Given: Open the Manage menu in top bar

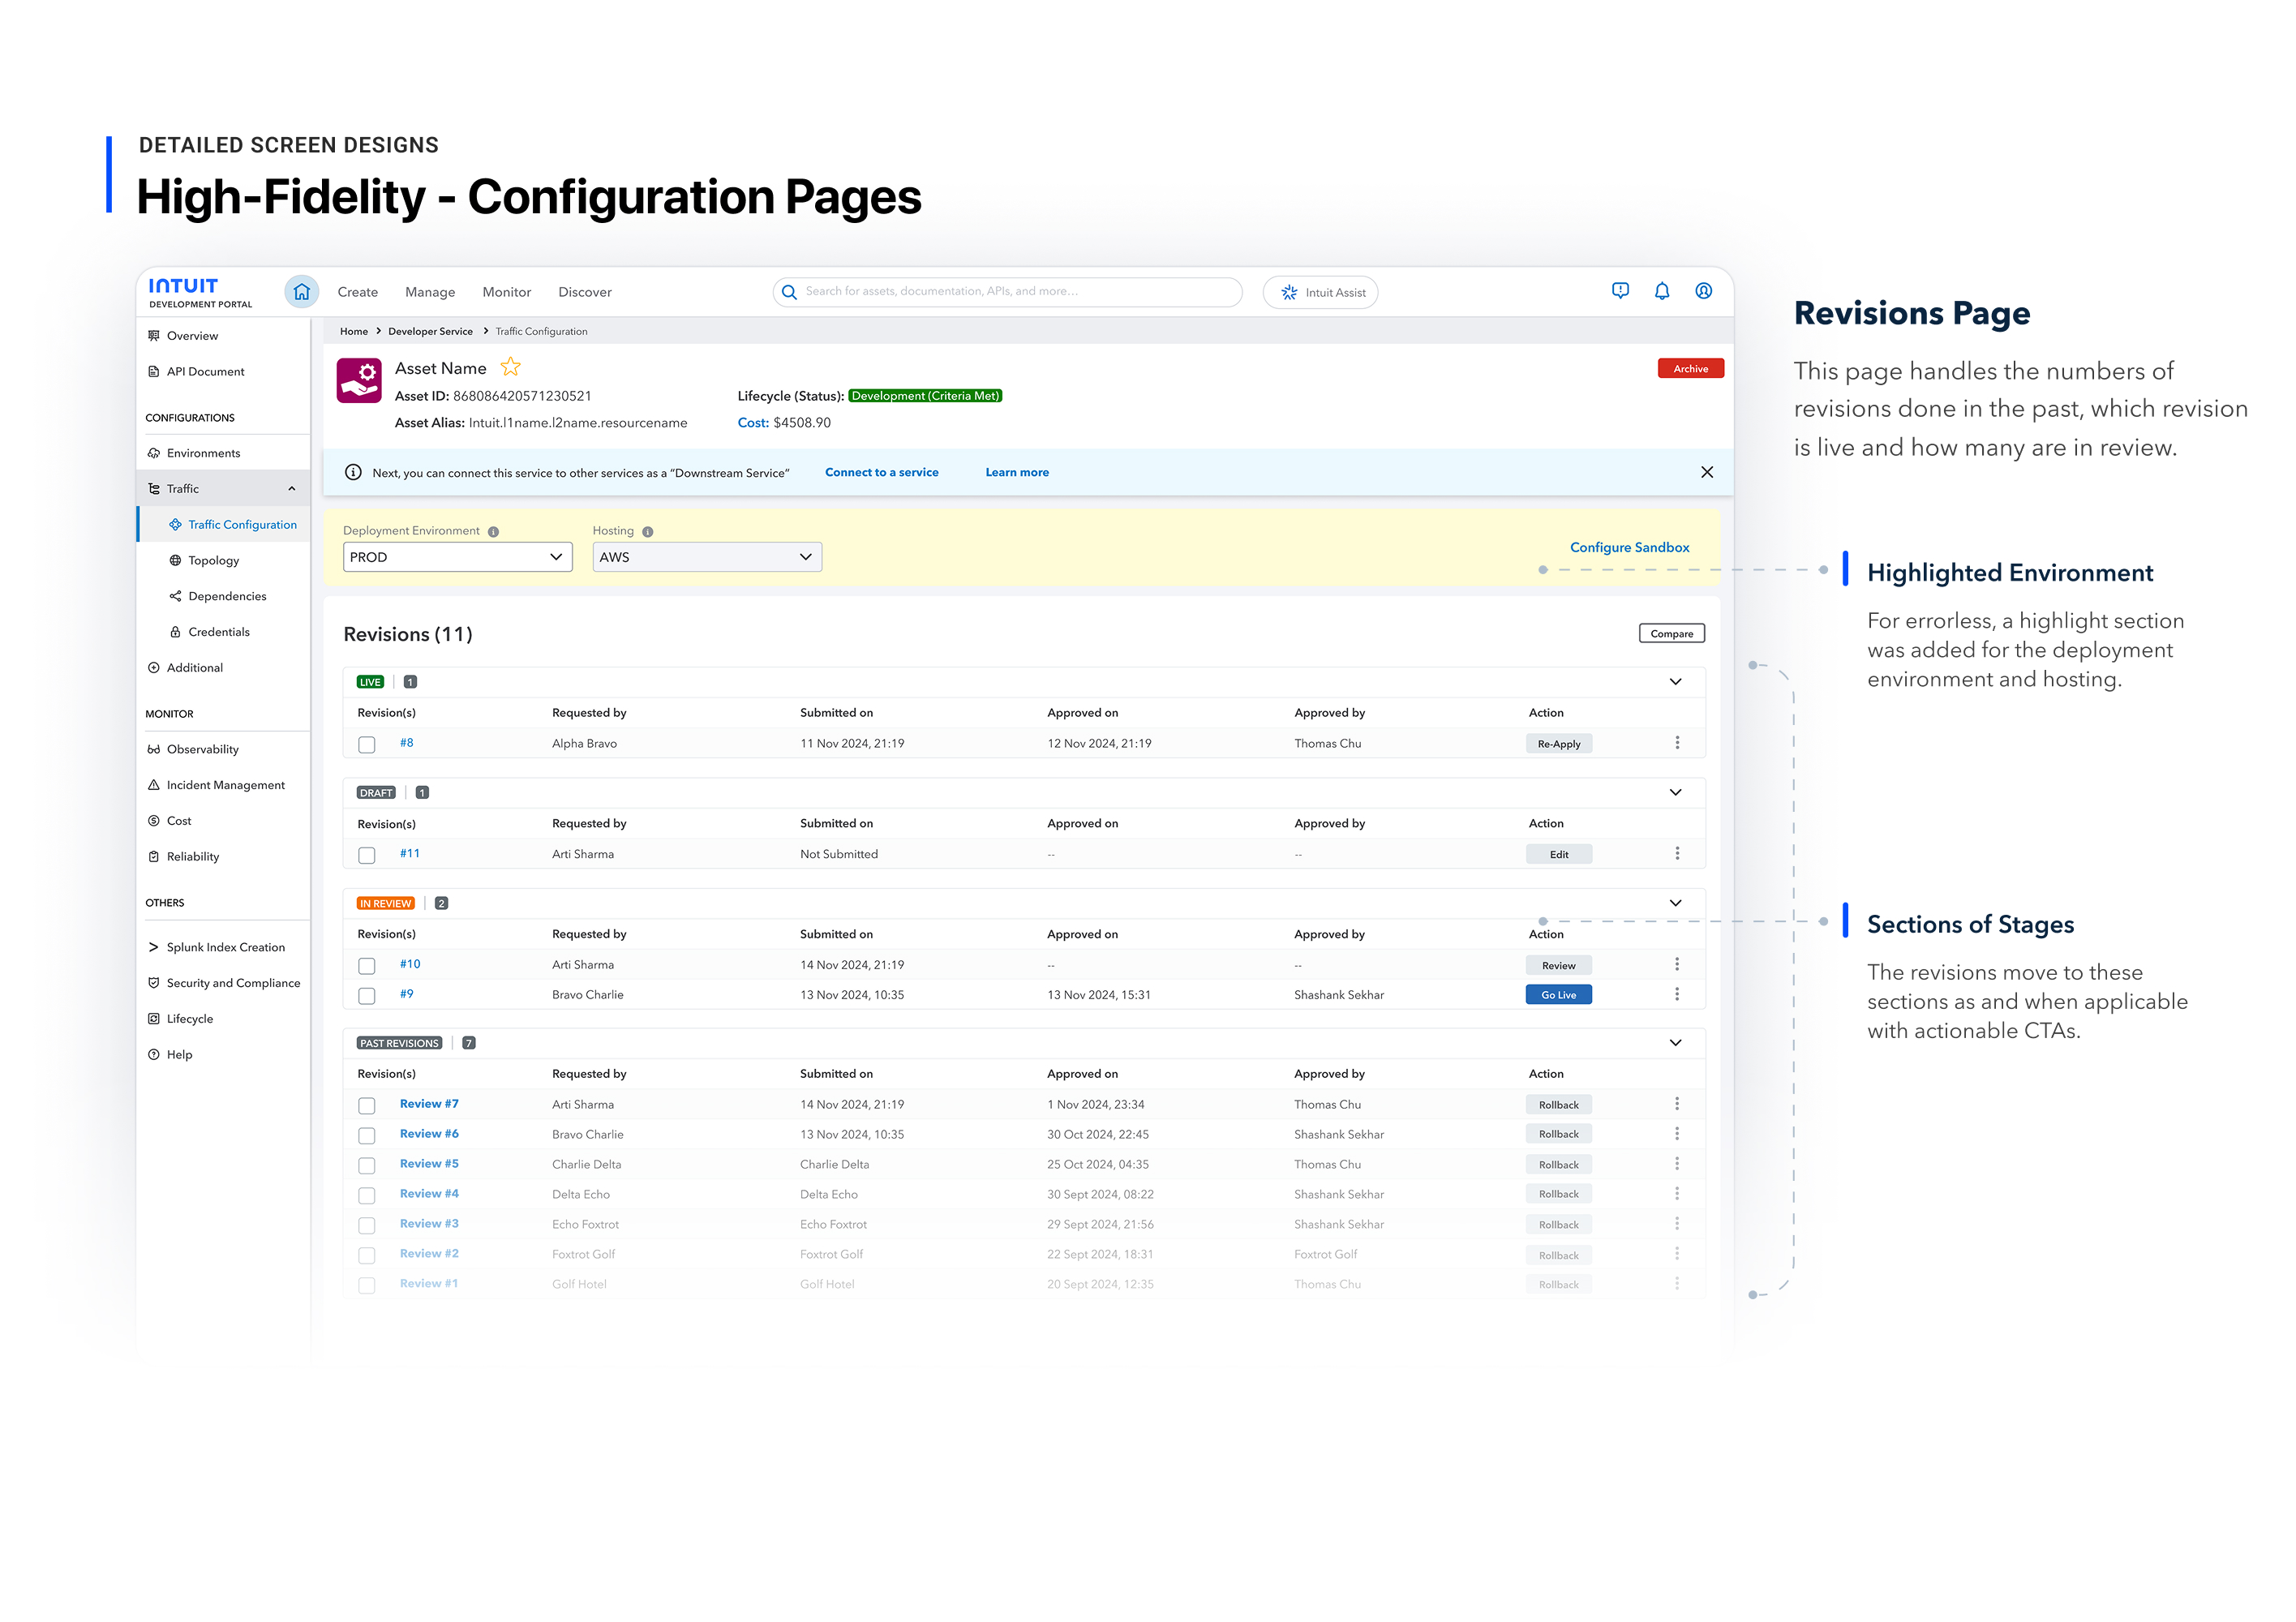Looking at the screenshot, I should [430, 292].
